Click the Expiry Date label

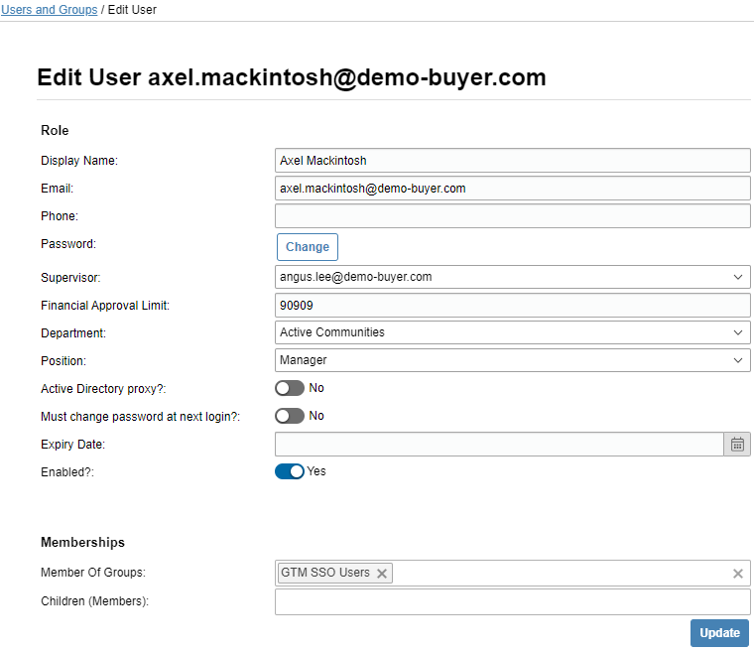point(73,445)
